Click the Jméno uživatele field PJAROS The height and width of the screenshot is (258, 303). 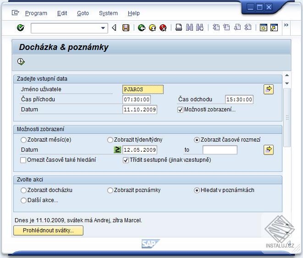click(143, 89)
